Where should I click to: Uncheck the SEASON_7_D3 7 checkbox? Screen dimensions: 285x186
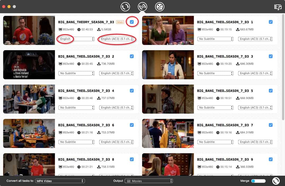271,125
